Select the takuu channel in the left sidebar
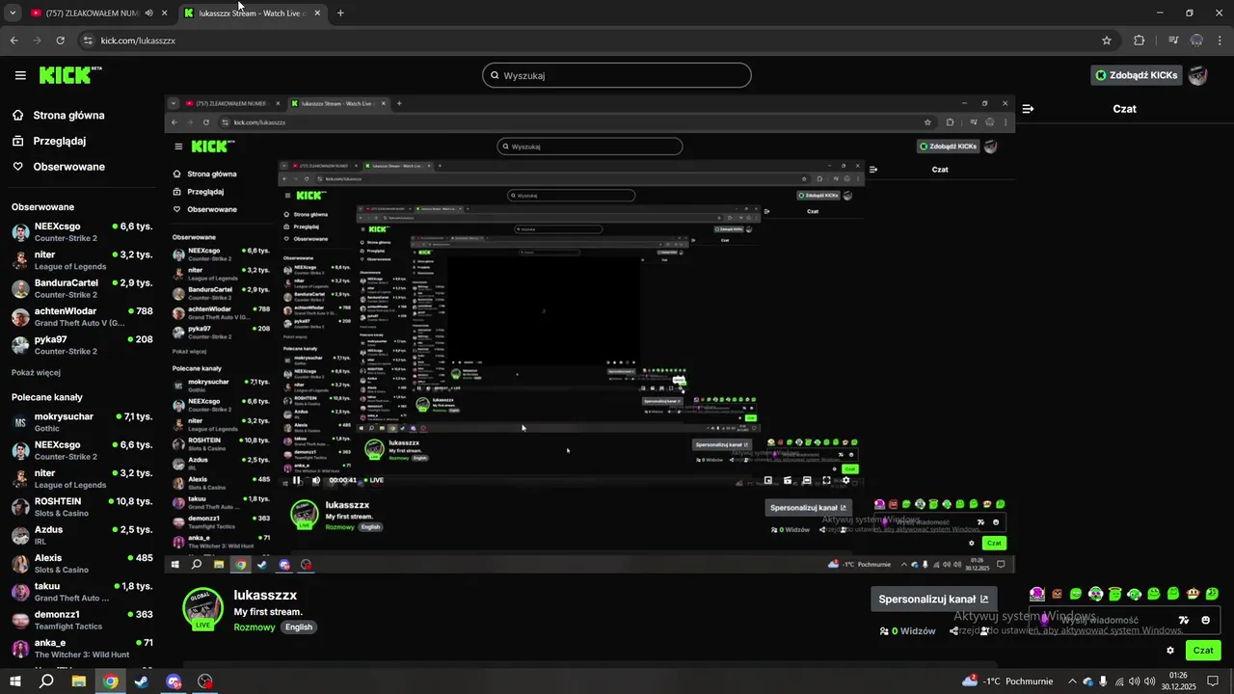Viewport: 1234px width, 694px height. 82,592
